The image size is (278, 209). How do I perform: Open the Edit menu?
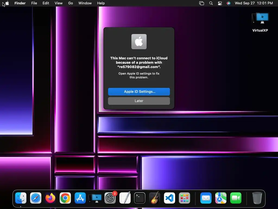coord(46,3)
